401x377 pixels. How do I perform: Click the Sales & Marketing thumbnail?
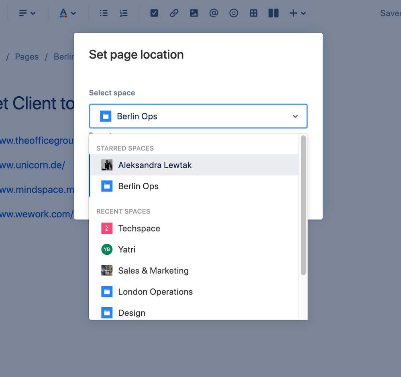(x=107, y=270)
